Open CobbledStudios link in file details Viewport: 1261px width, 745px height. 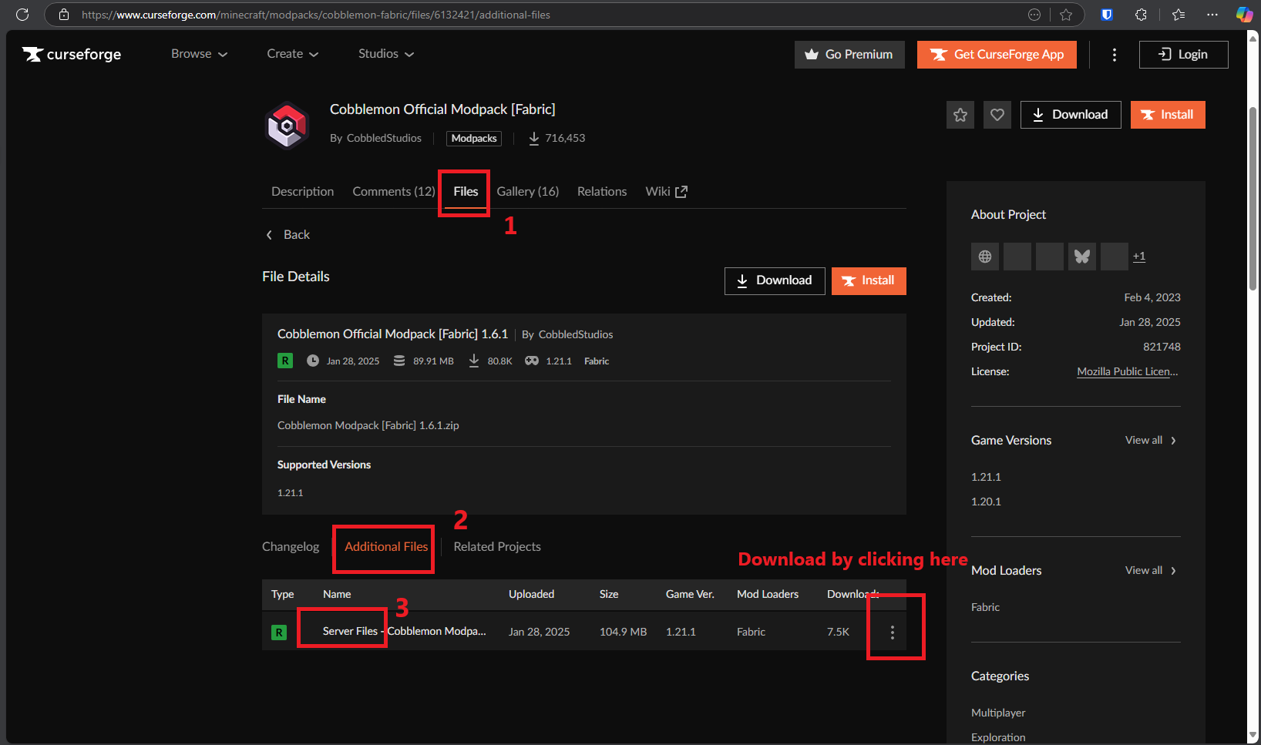point(576,335)
